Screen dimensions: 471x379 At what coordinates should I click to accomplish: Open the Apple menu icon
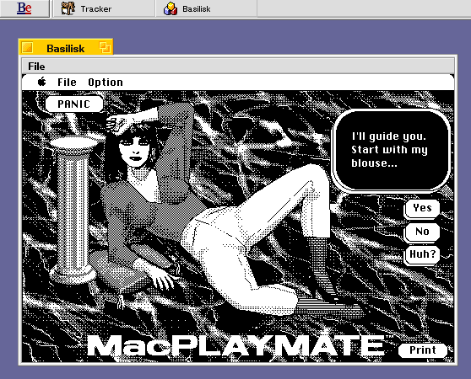41,82
